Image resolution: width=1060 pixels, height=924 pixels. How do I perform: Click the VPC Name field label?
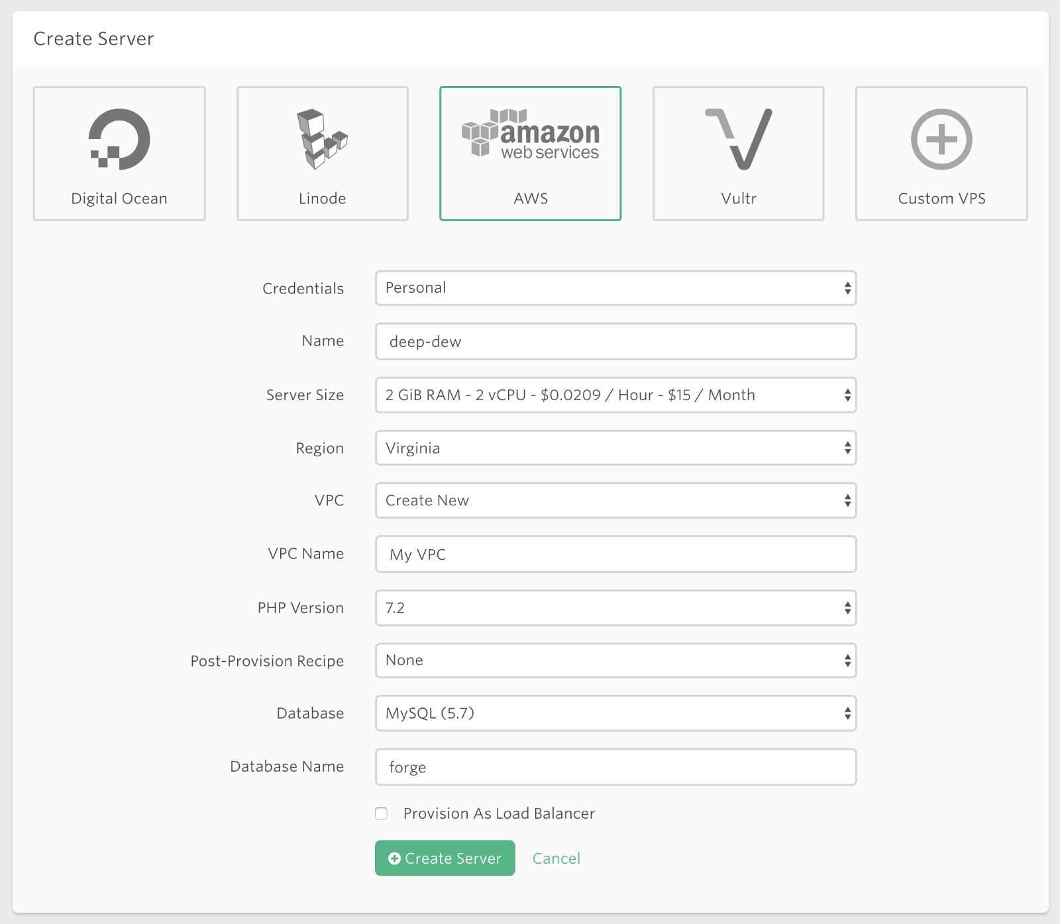click(x=306, y=554)
